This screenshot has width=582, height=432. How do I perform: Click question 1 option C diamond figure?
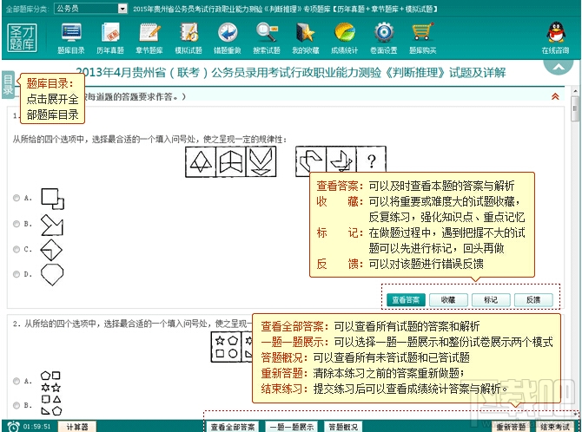[x=51, y=250]
